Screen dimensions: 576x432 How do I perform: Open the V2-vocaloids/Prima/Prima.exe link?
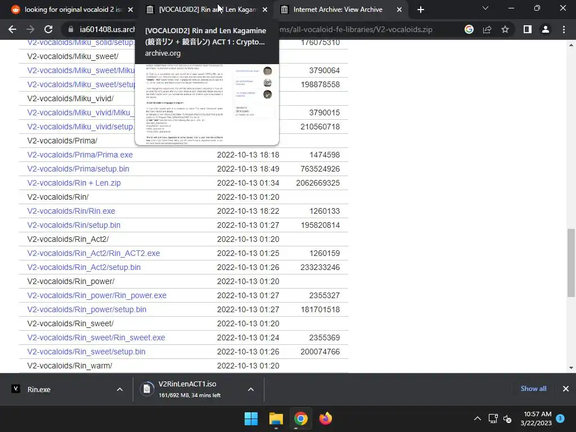coord(80,155)
